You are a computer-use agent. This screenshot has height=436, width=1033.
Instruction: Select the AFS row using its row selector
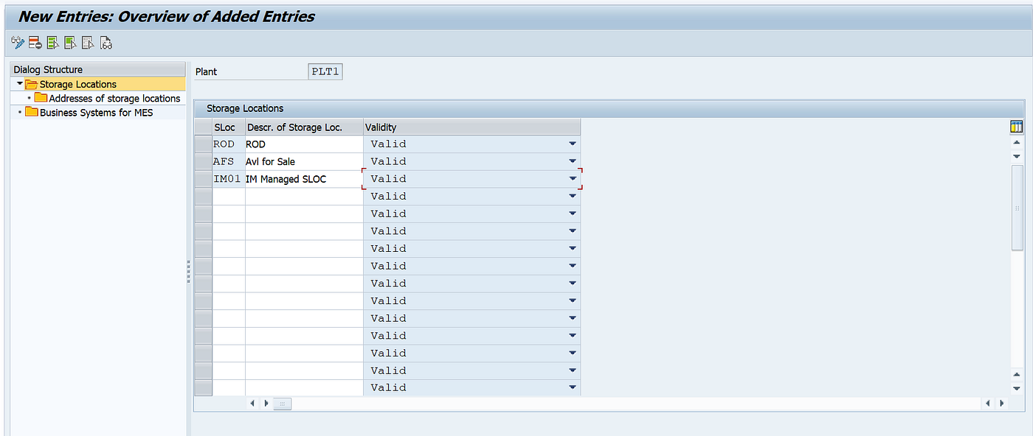click(203, 161)
